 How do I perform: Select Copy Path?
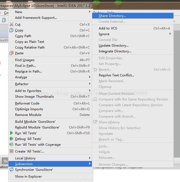(50, 36)
